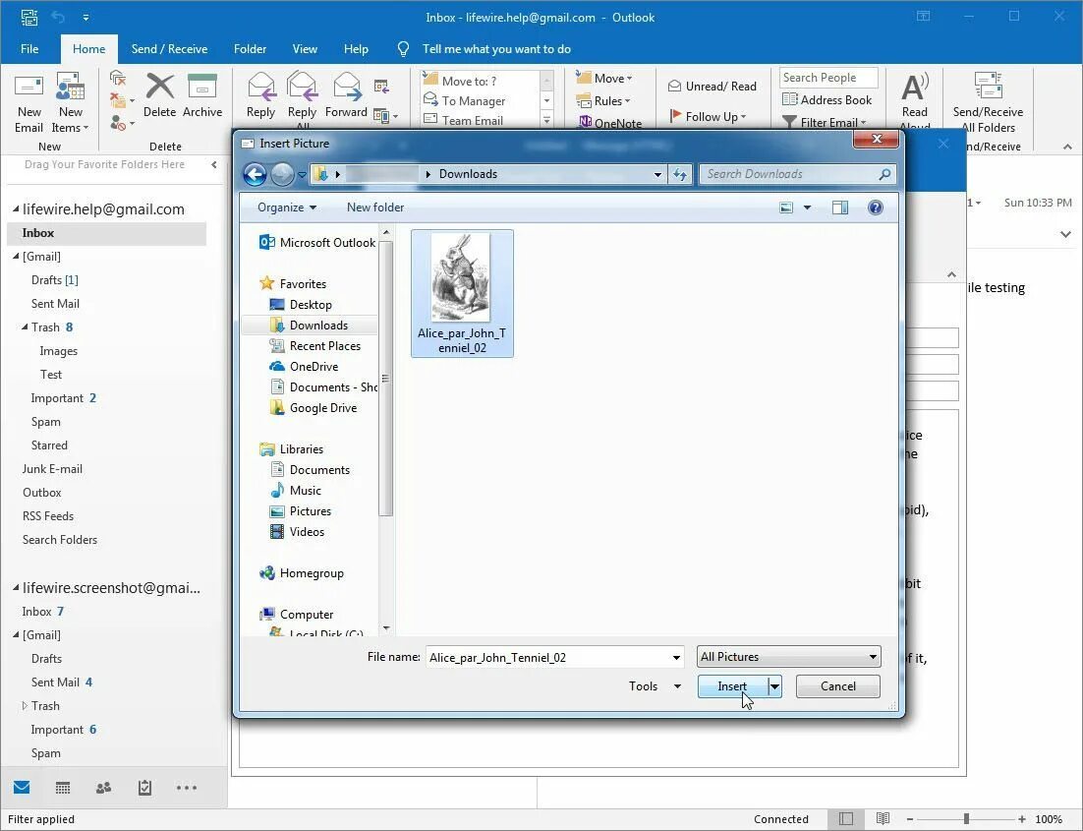Click the Reply All icon
This screenshot has width=1083, height=831.
tap(302, 87)
